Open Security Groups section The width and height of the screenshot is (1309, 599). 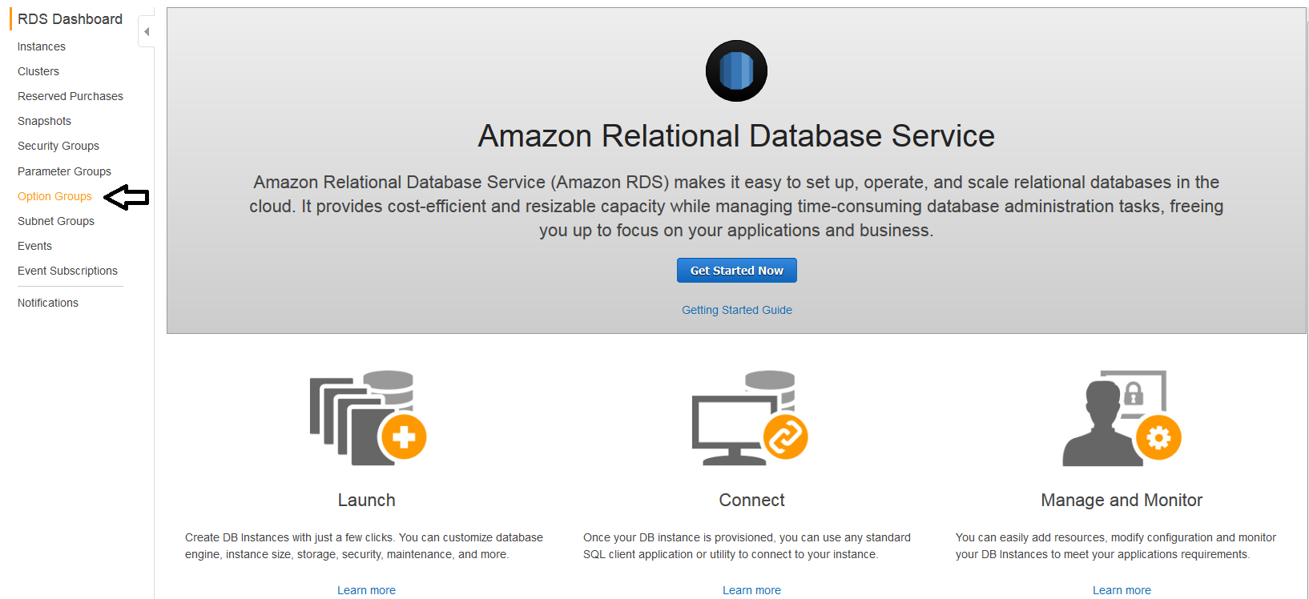pos(58,146)
